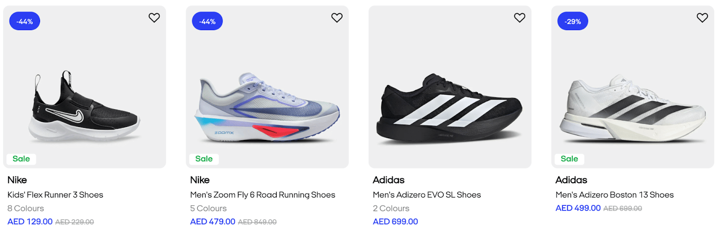721x225 pixels.
Task: Click Sale tag on Zoom Fly 6
Action: click(204, 159)
